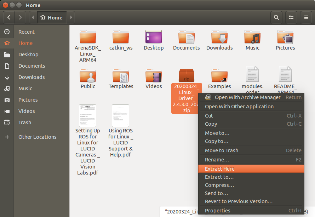Select the Videos folder icon
The width and height of the screenshot is (315, 217).
point(154,75)
